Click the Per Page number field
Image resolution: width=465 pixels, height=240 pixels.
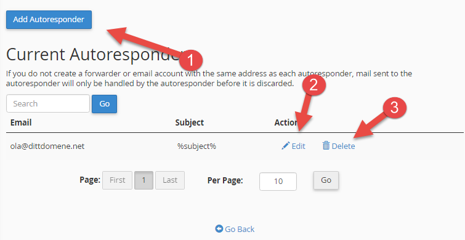click(278, 182)
